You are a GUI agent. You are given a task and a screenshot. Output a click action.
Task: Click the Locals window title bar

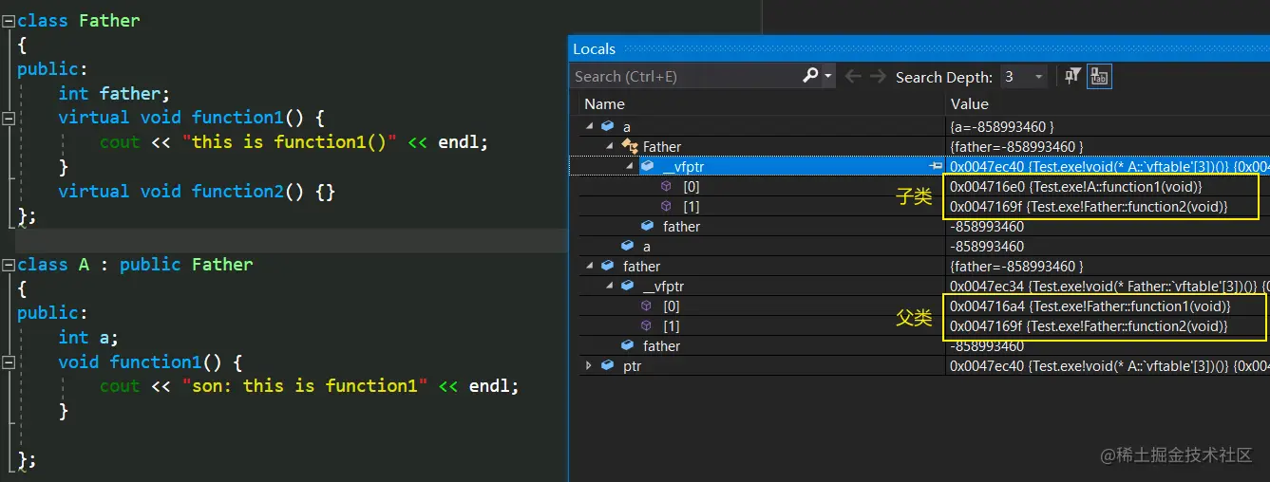pos(919,48)
